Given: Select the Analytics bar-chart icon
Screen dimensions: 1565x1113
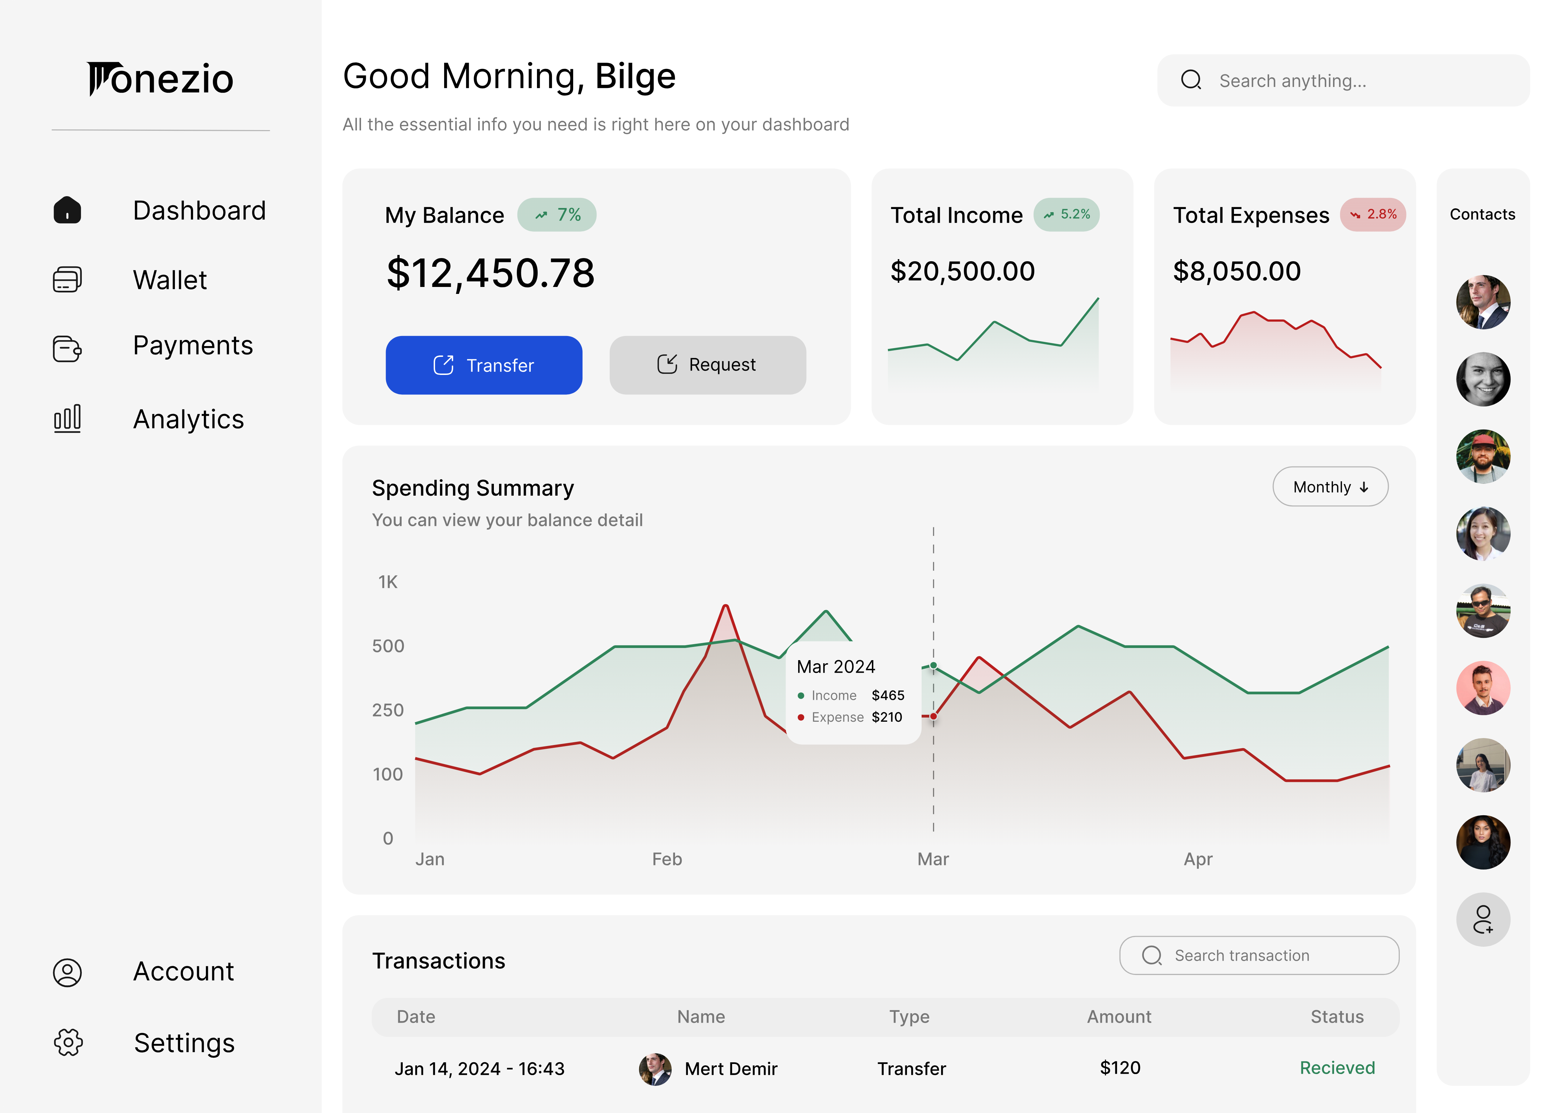Looking at the screenshot, I should point(66,418).
